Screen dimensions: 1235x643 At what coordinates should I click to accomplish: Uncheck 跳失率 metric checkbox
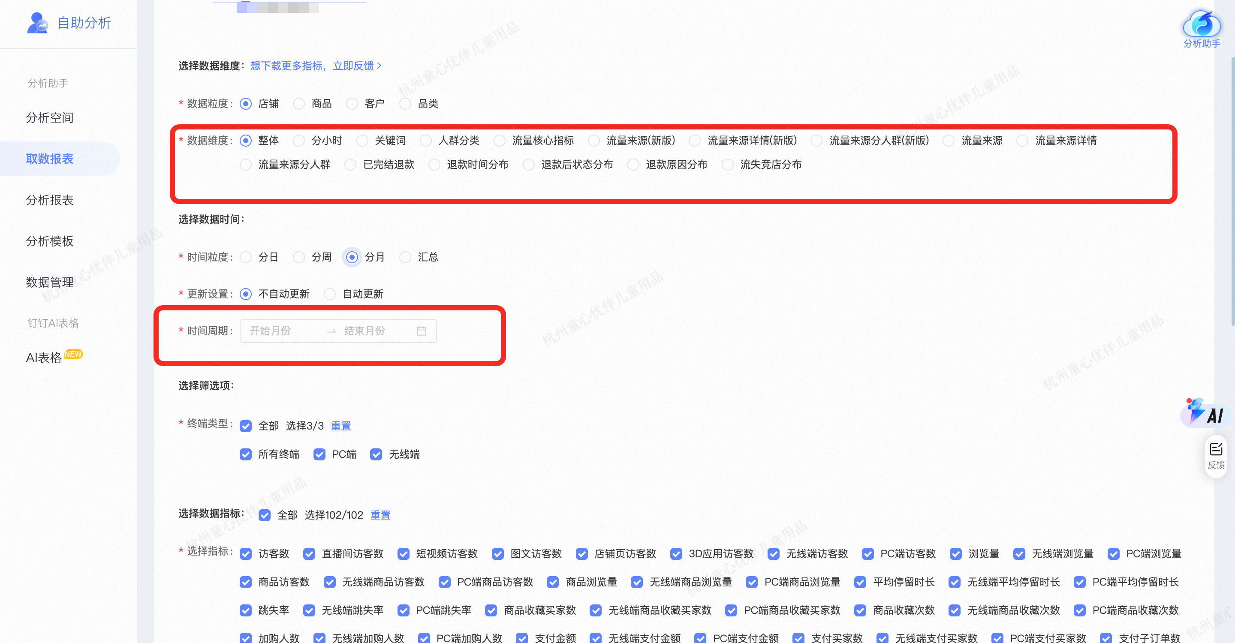(x=246, y=611)
